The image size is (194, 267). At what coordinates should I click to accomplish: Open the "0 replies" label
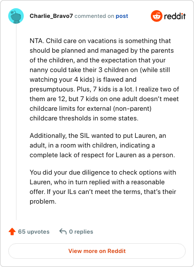click(x=81, y=232)
